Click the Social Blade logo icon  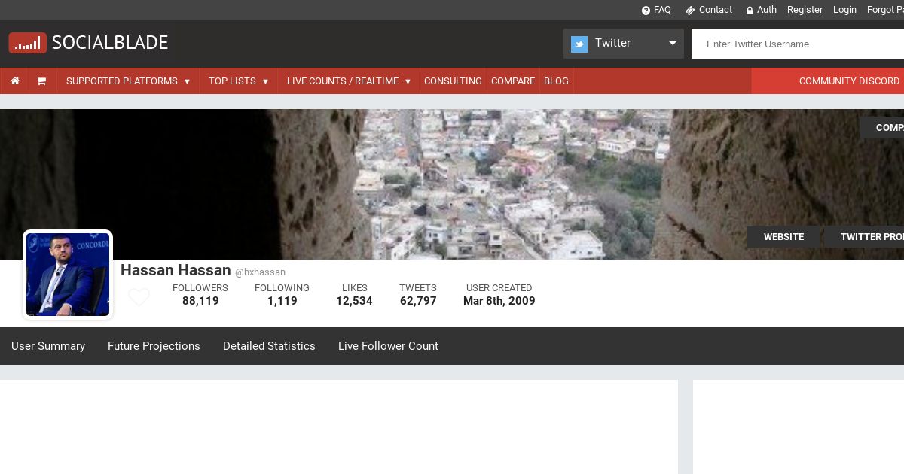tap(28, 43)
